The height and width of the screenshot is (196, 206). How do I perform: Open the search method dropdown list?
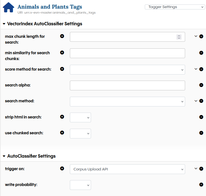pyautogui.click(x=127, y=101)
